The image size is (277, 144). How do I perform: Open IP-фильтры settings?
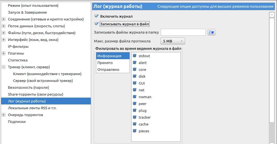point(18,46)
